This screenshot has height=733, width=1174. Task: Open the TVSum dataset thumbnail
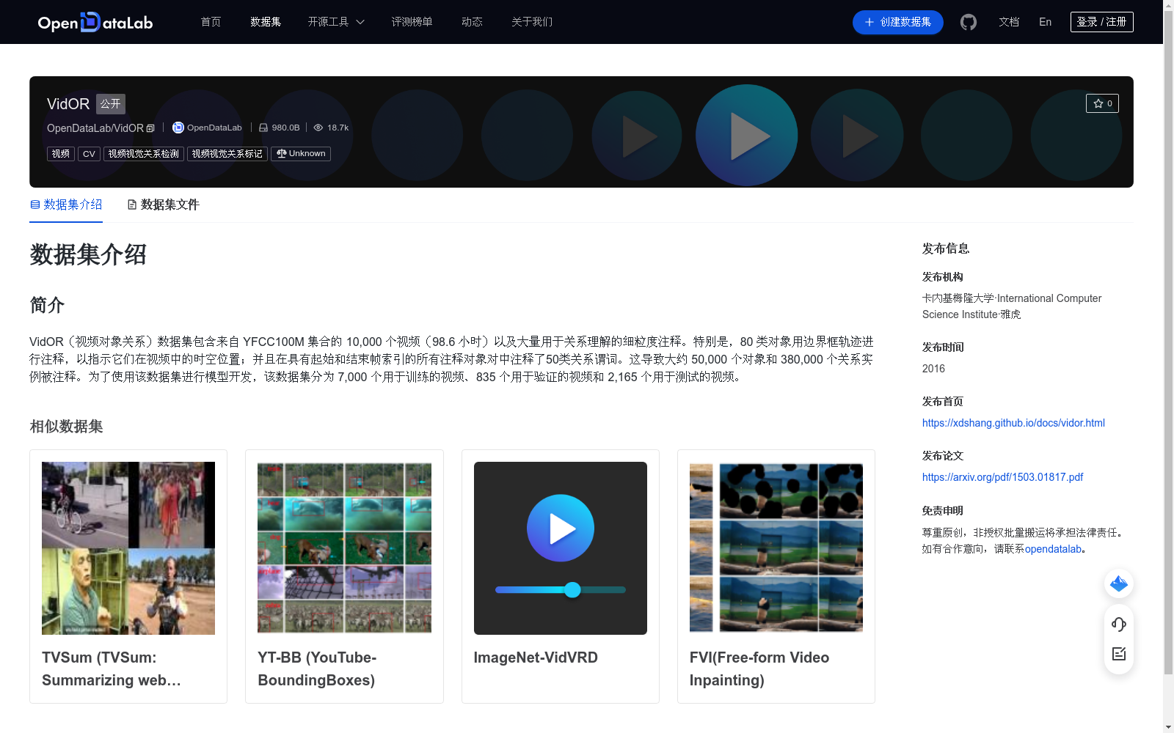click(x=128, y=548)
